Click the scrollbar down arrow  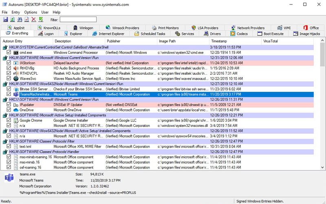[x=322, y=167]
